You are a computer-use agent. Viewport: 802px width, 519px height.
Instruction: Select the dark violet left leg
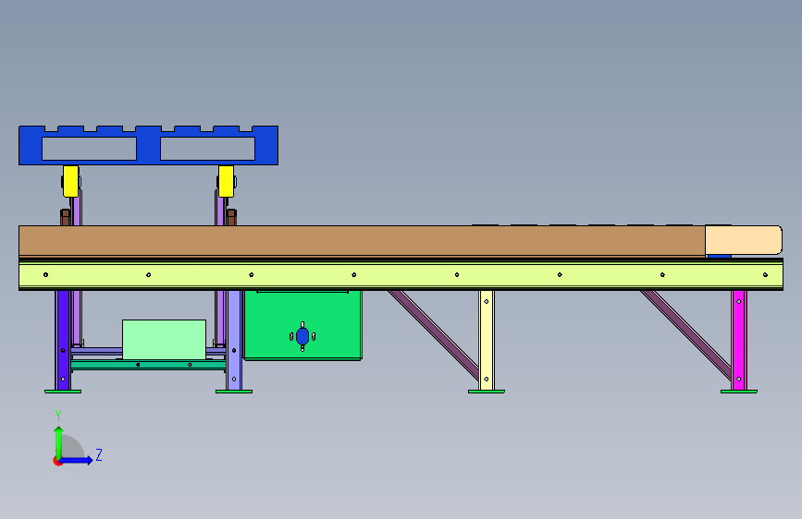click(63, 340)
